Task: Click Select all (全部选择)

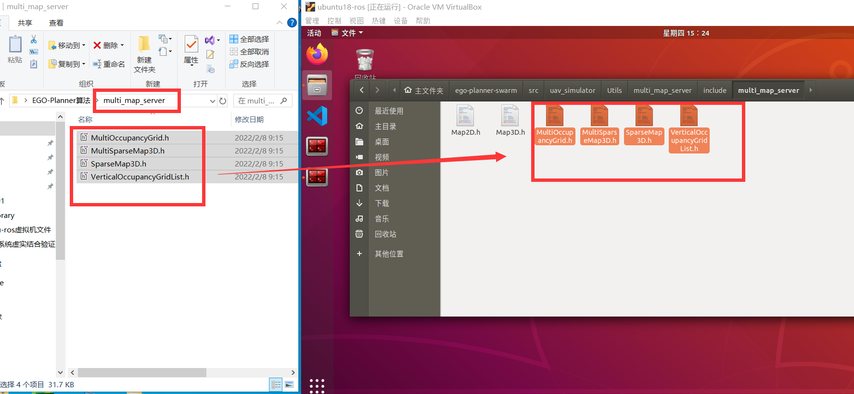Action: click(x=249, y=39)
